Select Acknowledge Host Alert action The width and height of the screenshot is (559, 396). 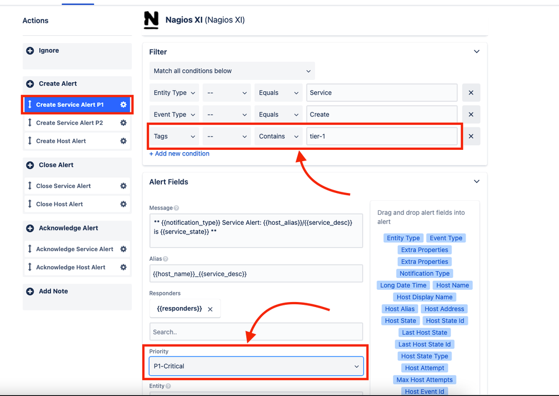[x=77, y=267]
